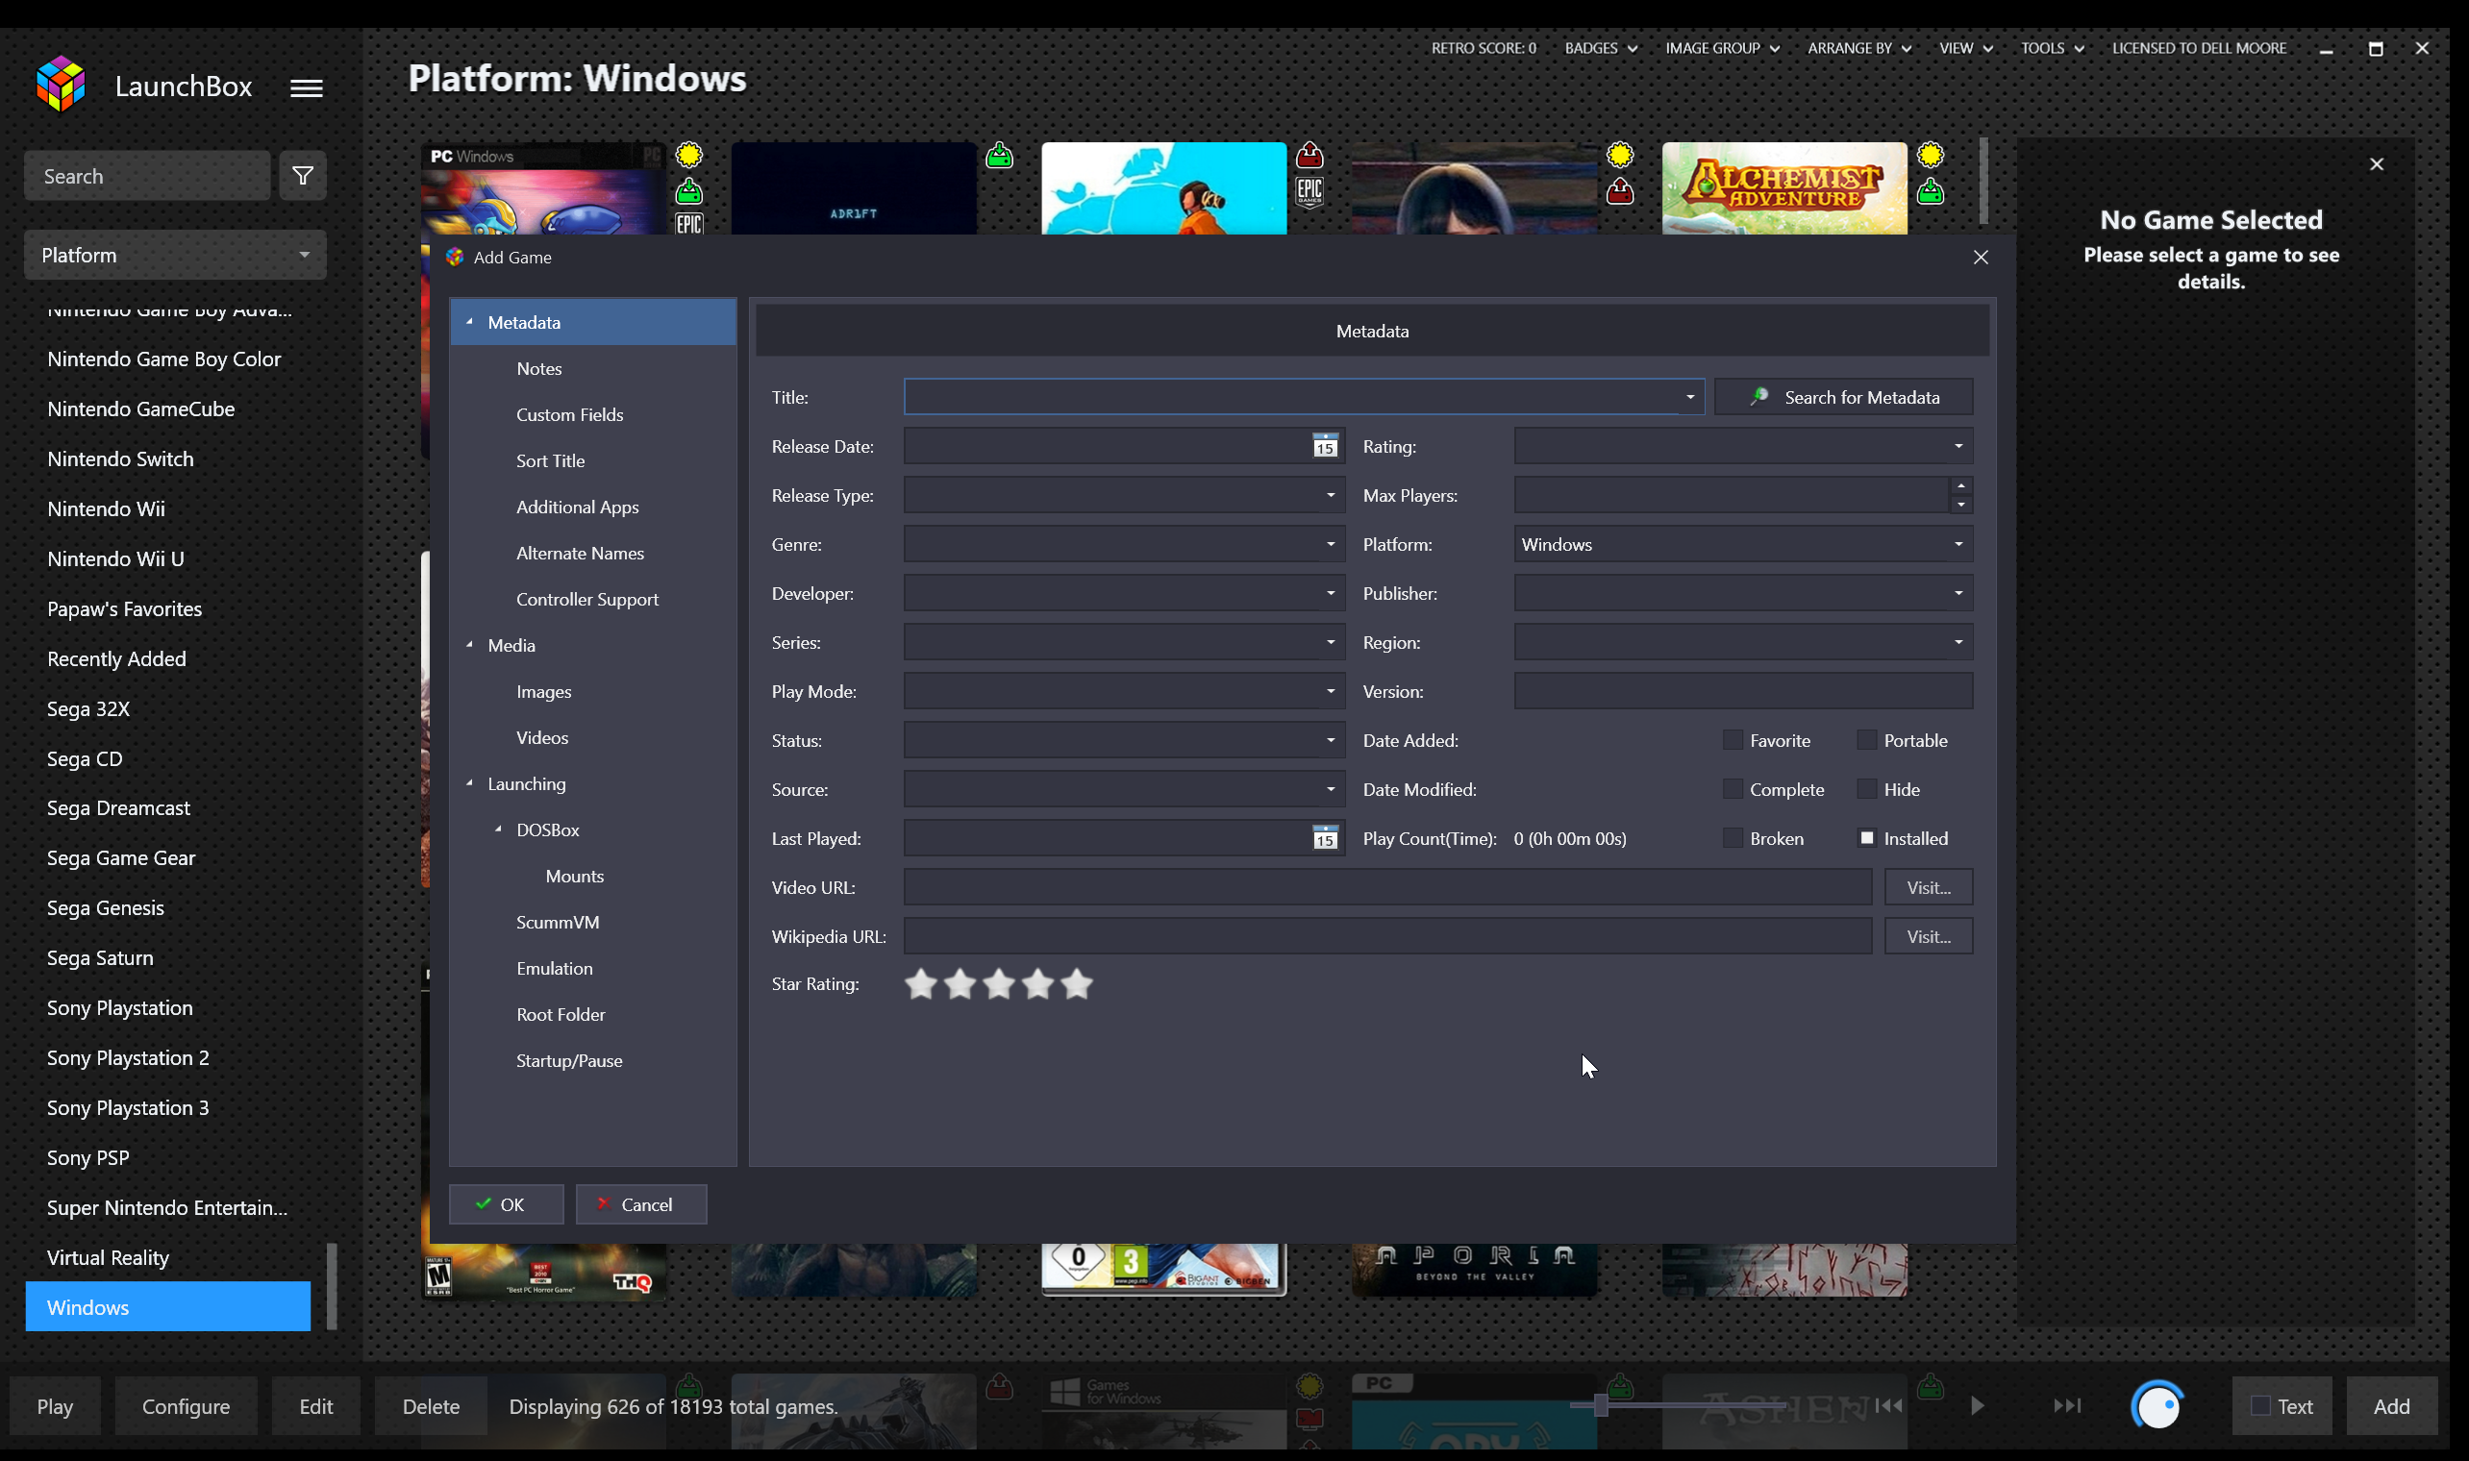Close the Add Game dialog with X
The image size is (2469, 1461).
click(x=1981, y=257)
